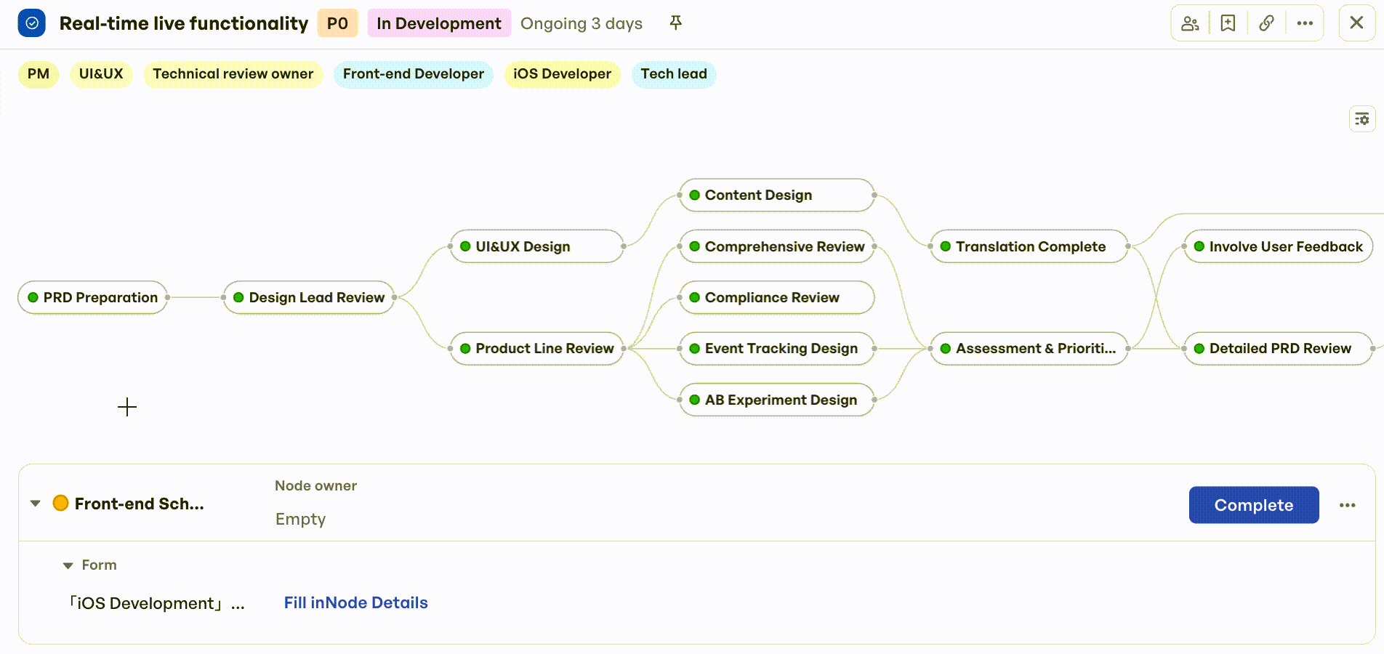Screen dimensions: 1384x654
Task: Select the Front-end Developer role tag
Action: coord(414,74)
